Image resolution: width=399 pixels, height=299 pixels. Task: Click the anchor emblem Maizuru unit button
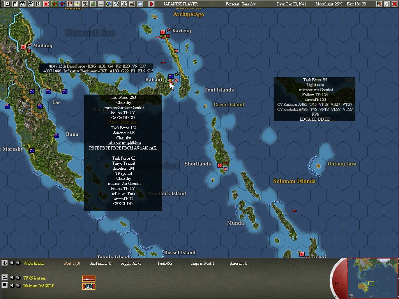click(89, 286)
